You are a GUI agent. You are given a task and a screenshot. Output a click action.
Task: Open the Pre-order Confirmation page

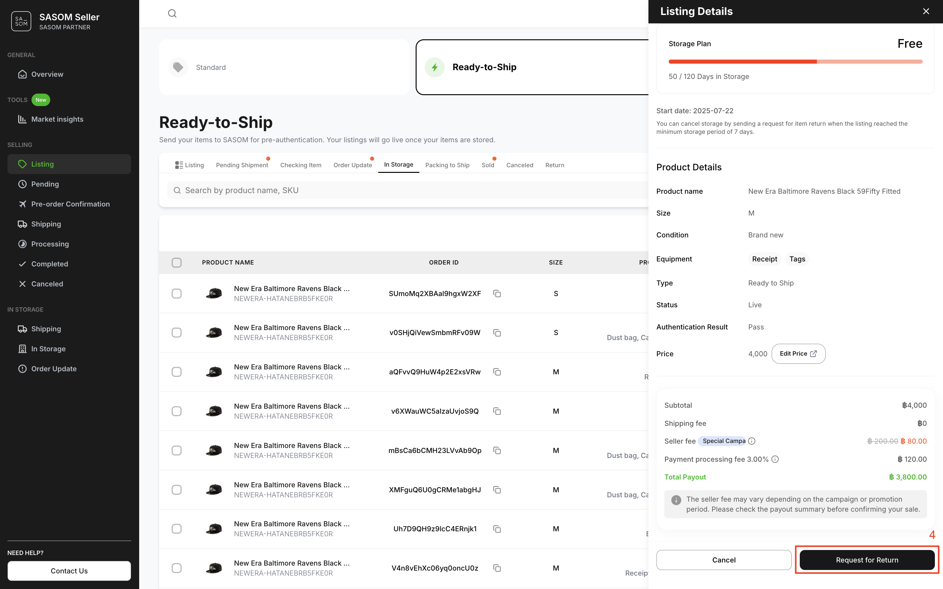coord(70,204)
